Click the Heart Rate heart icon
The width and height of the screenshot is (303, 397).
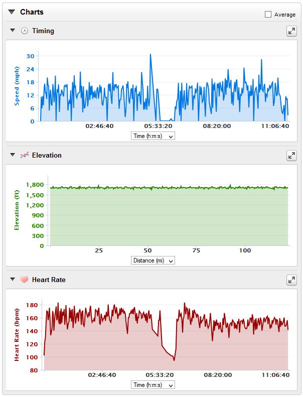pyautogui.click(x=25, y=280)
